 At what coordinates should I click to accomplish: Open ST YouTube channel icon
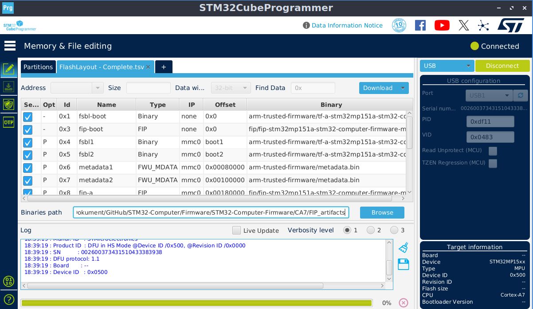442,25
